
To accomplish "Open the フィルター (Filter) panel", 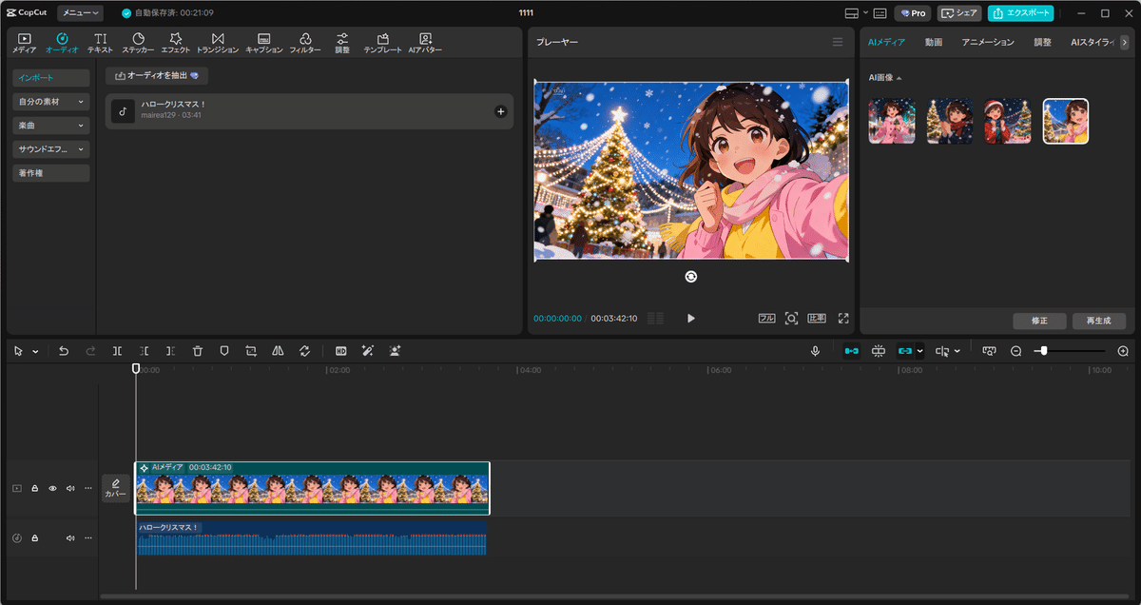I will pos(305,43).
